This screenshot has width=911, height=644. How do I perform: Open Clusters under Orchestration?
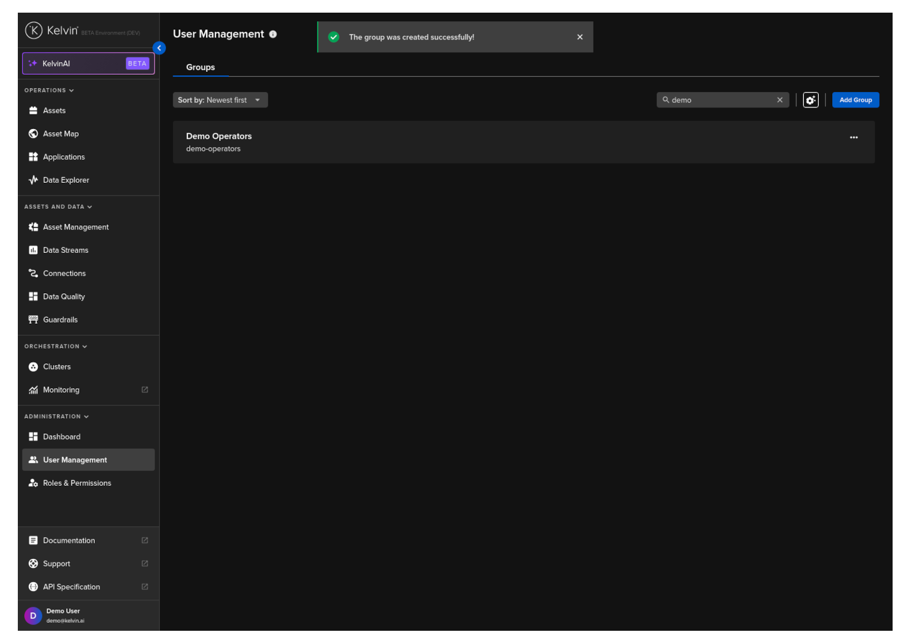88,366
